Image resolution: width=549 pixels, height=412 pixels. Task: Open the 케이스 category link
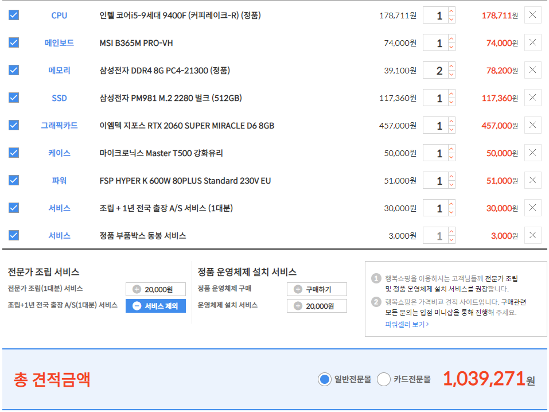[x=59, y=153]
